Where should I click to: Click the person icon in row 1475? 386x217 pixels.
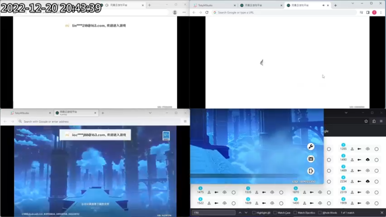point(209,192)
